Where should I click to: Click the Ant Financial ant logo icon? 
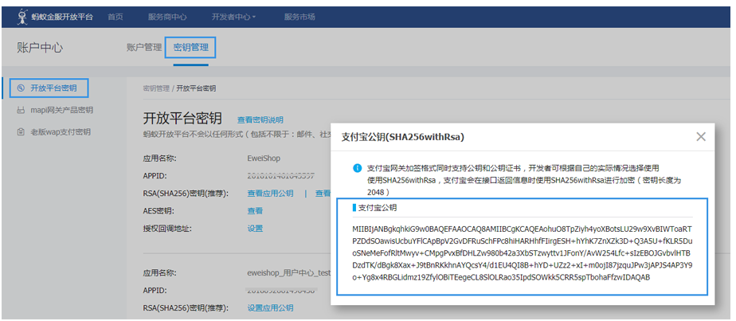point(22,17)
